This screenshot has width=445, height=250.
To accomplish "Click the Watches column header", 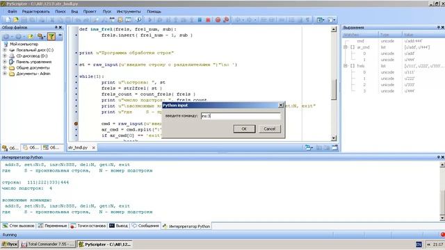I will (x=360, y=35).
